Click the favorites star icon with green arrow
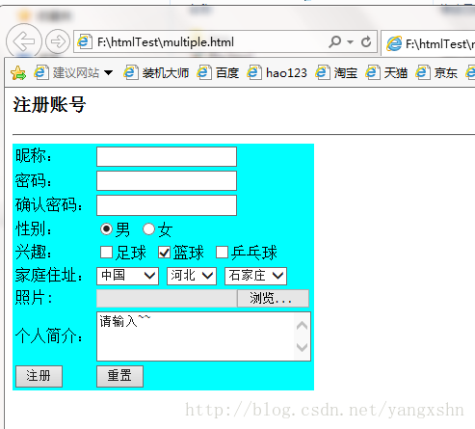475x429 pixels. (18, 73)
